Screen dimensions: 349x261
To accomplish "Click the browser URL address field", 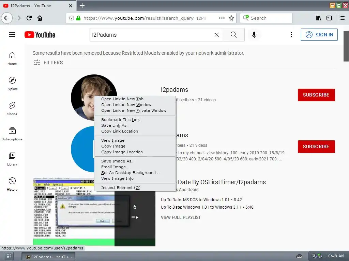I will pyautogui.click(x=145, y=18).
